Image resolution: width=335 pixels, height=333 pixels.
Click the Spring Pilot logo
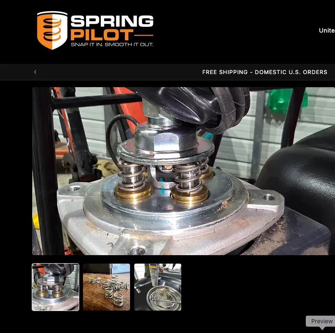tap(95, 30)
